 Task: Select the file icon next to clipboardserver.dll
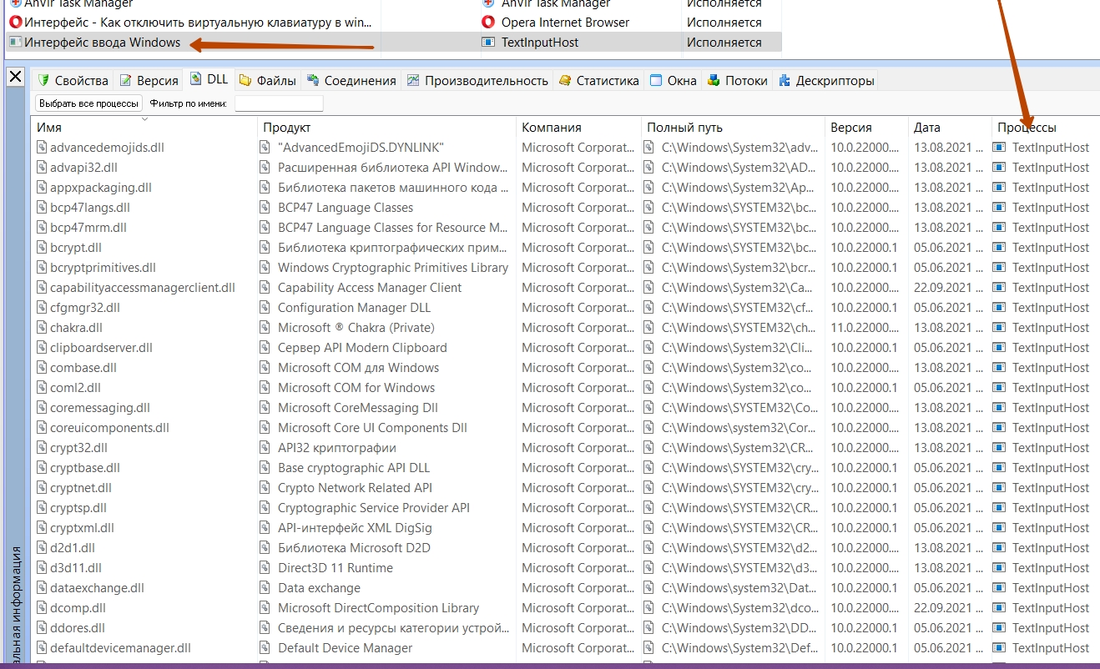pos(41,348)
